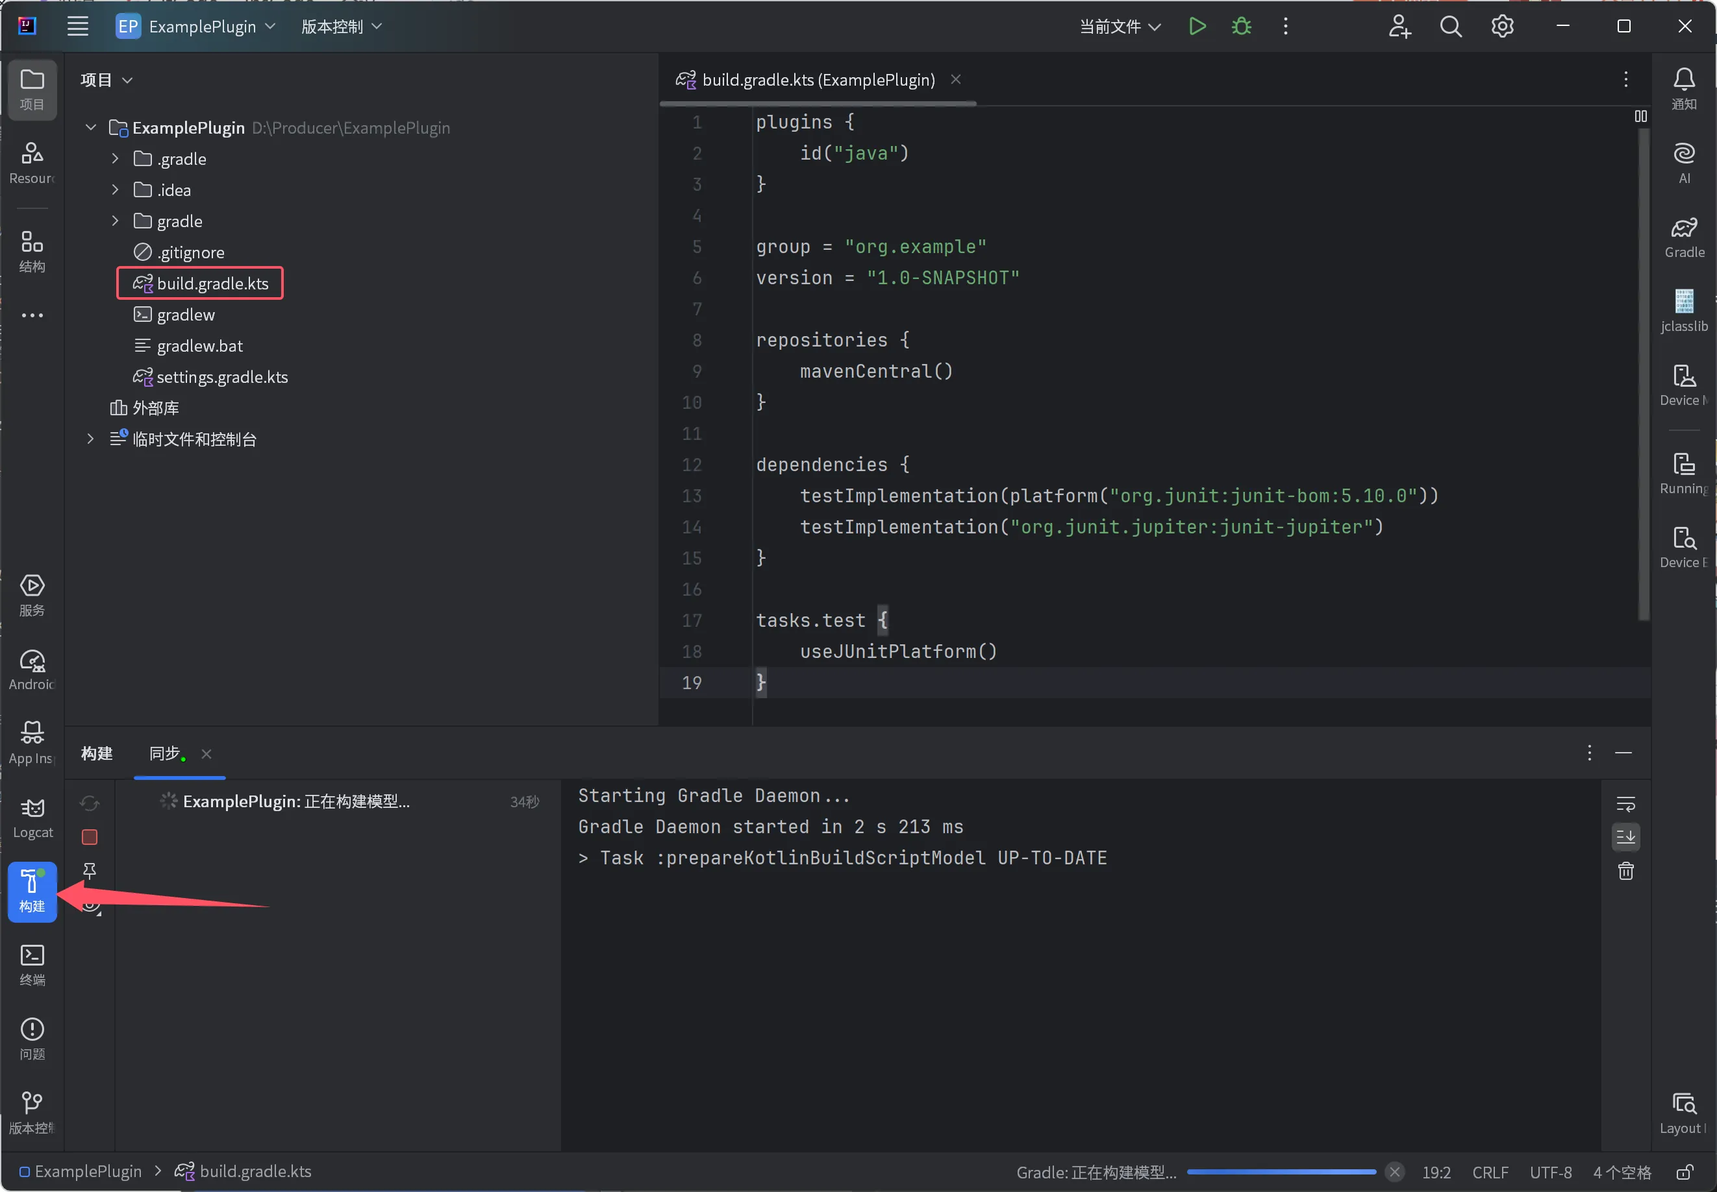Change UTF-8 file encoding in status bar

(1550, 1172)
